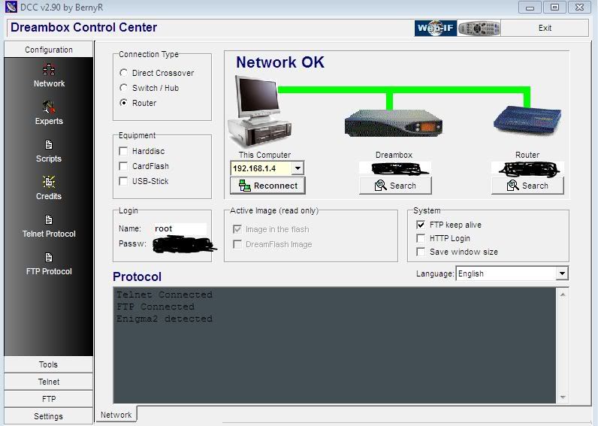Screen dimensions: 598x426
Task: Open the remote control icon
Action: pyautogui.click(x=479, y=28)
